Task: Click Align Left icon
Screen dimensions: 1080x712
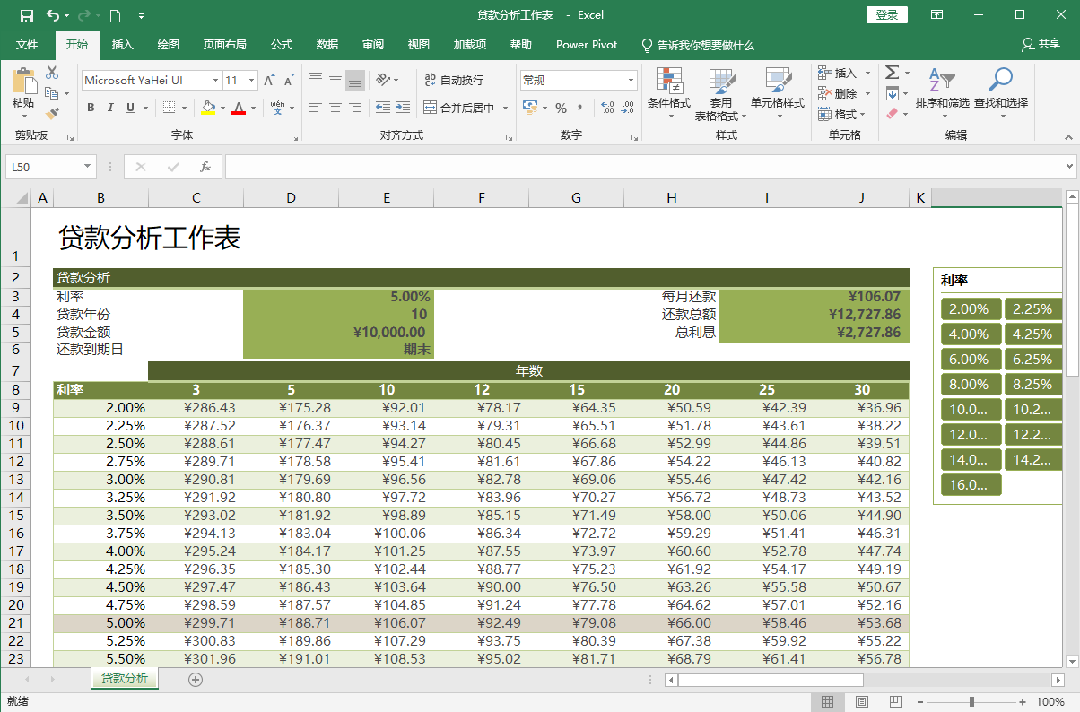Action: 316,108
